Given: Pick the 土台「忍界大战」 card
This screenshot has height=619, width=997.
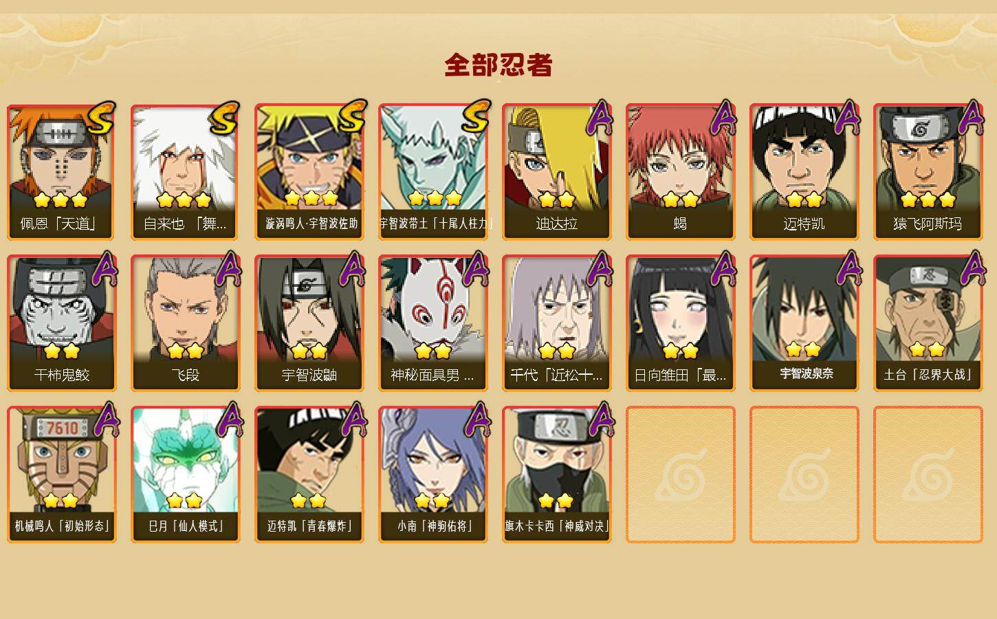Looking at the screenshot, I should tap(928, 323).
